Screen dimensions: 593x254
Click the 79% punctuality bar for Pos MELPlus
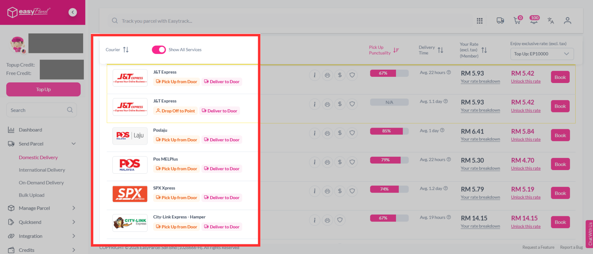pos(389,160)
